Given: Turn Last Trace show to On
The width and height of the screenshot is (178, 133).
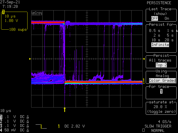Looking at the screenshot, I should tap(167, 18).
